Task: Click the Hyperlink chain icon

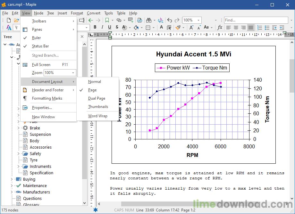Action: point(119,20)
